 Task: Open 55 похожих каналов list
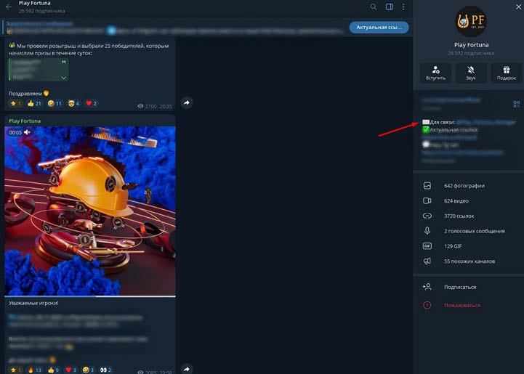(469, 261)
